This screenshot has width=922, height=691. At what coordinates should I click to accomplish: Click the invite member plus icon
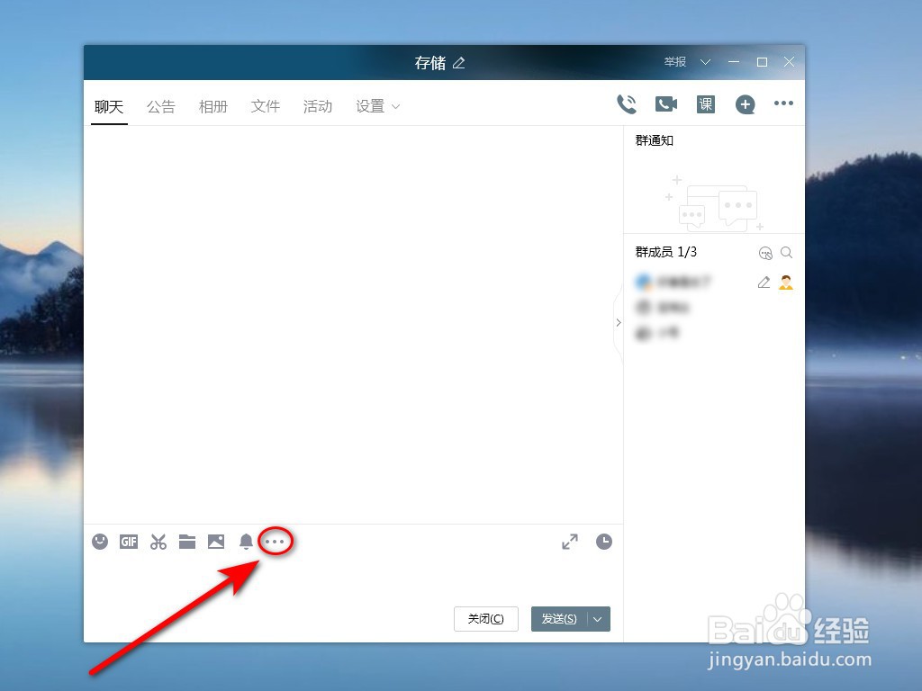point(746,104)
